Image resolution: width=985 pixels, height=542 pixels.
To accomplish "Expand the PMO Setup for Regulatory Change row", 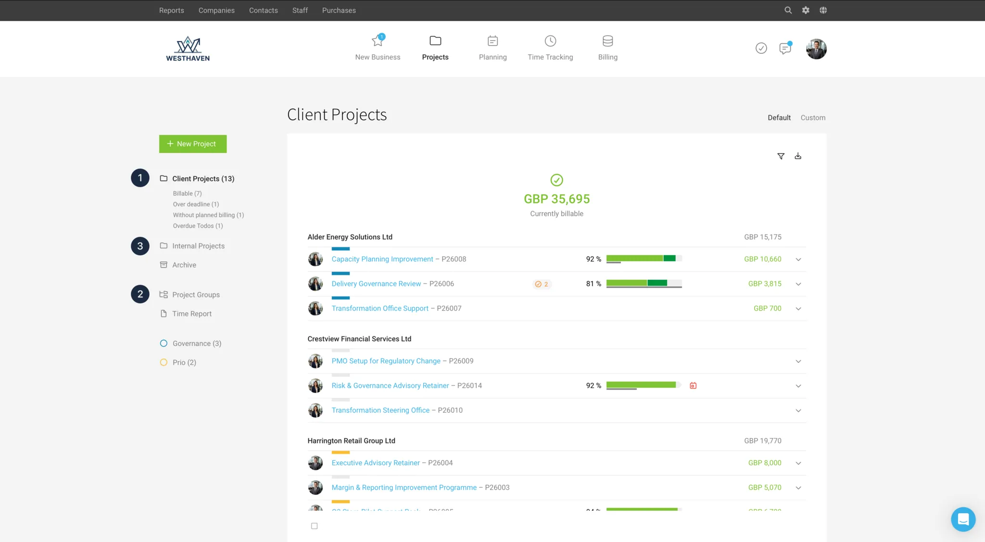I will [798, 361].
